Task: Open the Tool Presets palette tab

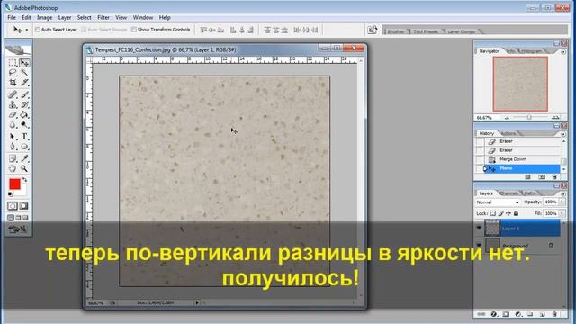Action: click(x=426, y=31)
